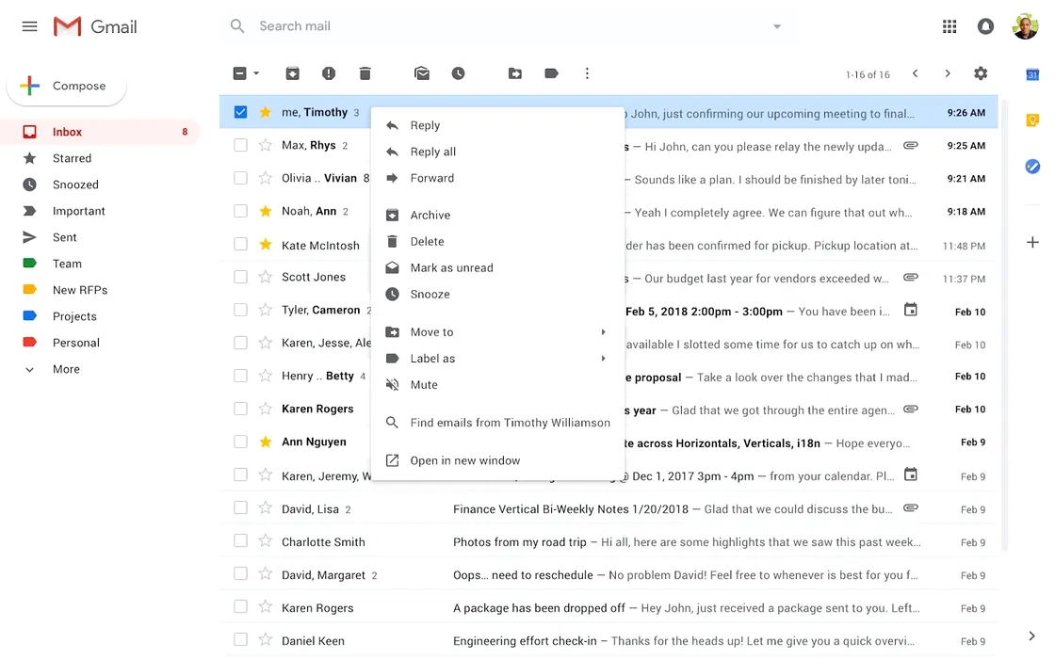This screenshot has width=1055, height=659.
Task: Click the trash Delete icon in toolbar
Action: [x=365, y=73]
